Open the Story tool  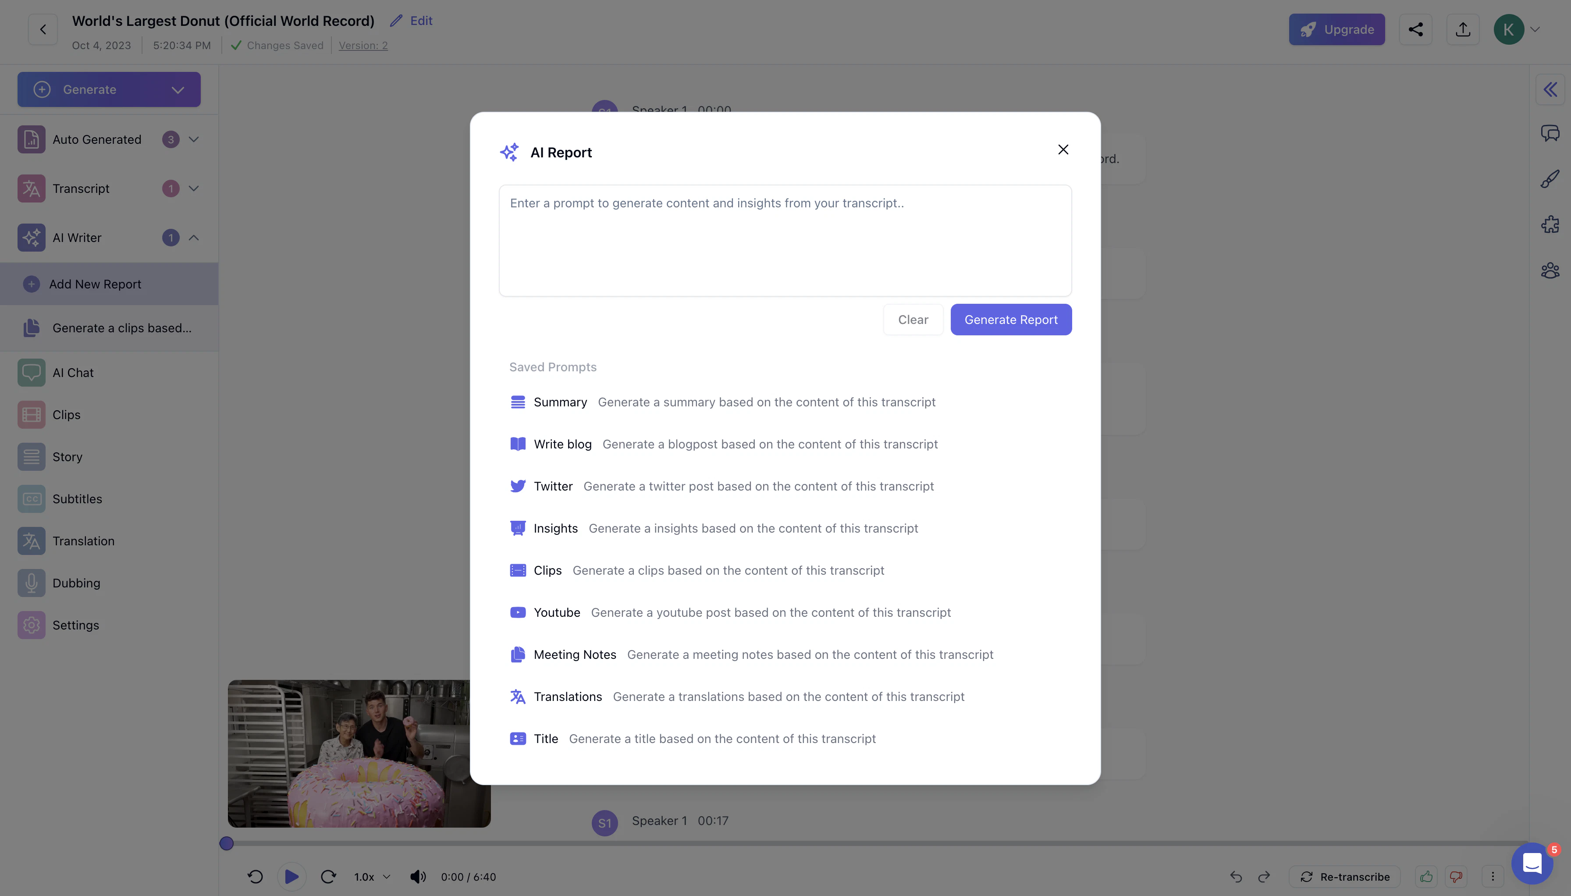[67, 457]
